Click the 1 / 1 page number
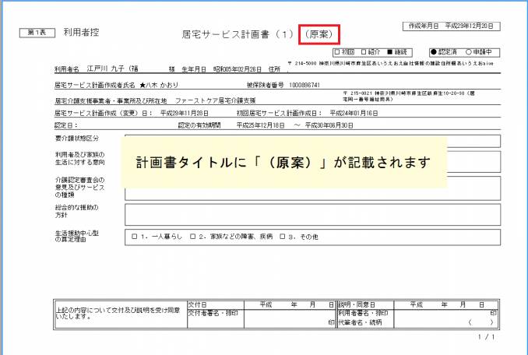Image resolution: width=528 pixels, height=355 pixels. 486,337
